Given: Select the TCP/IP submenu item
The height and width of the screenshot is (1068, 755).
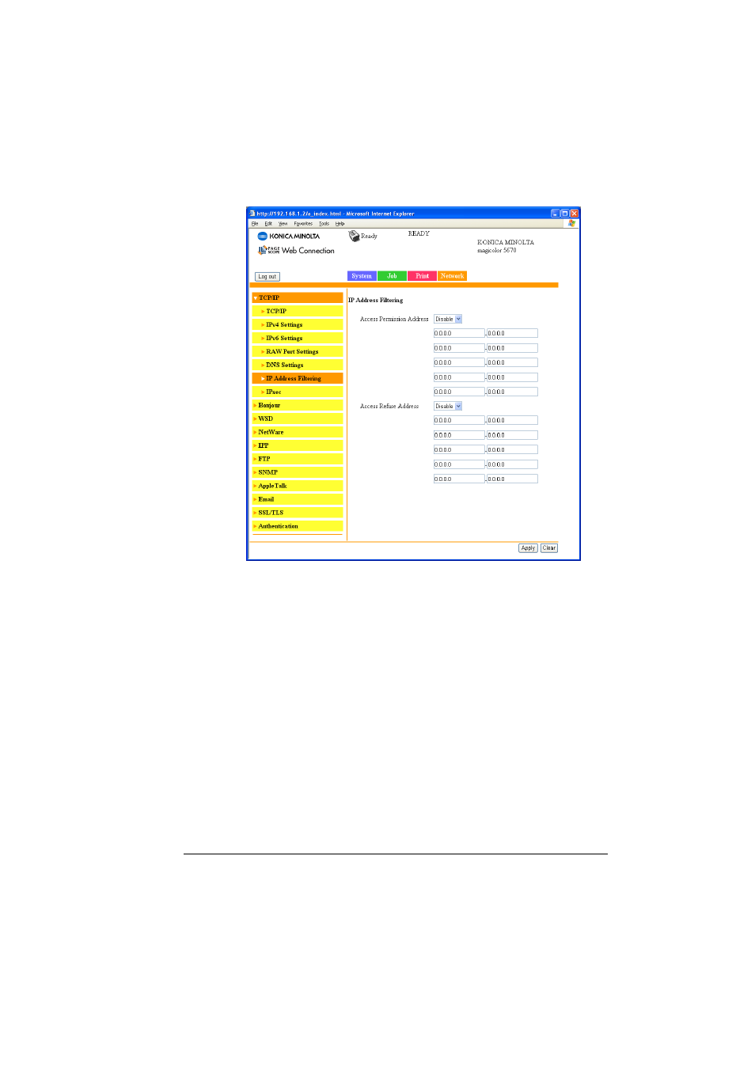Looking at the screenshot, I should pos(298,312).
